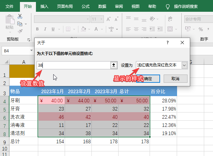
Task: Open the 浅红填充色深红色文本 style dropdown
Action: pos(184,65)
